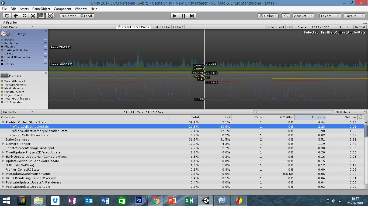Click the Pause button
The image size is (368, 206).
(x=183, y=16)
